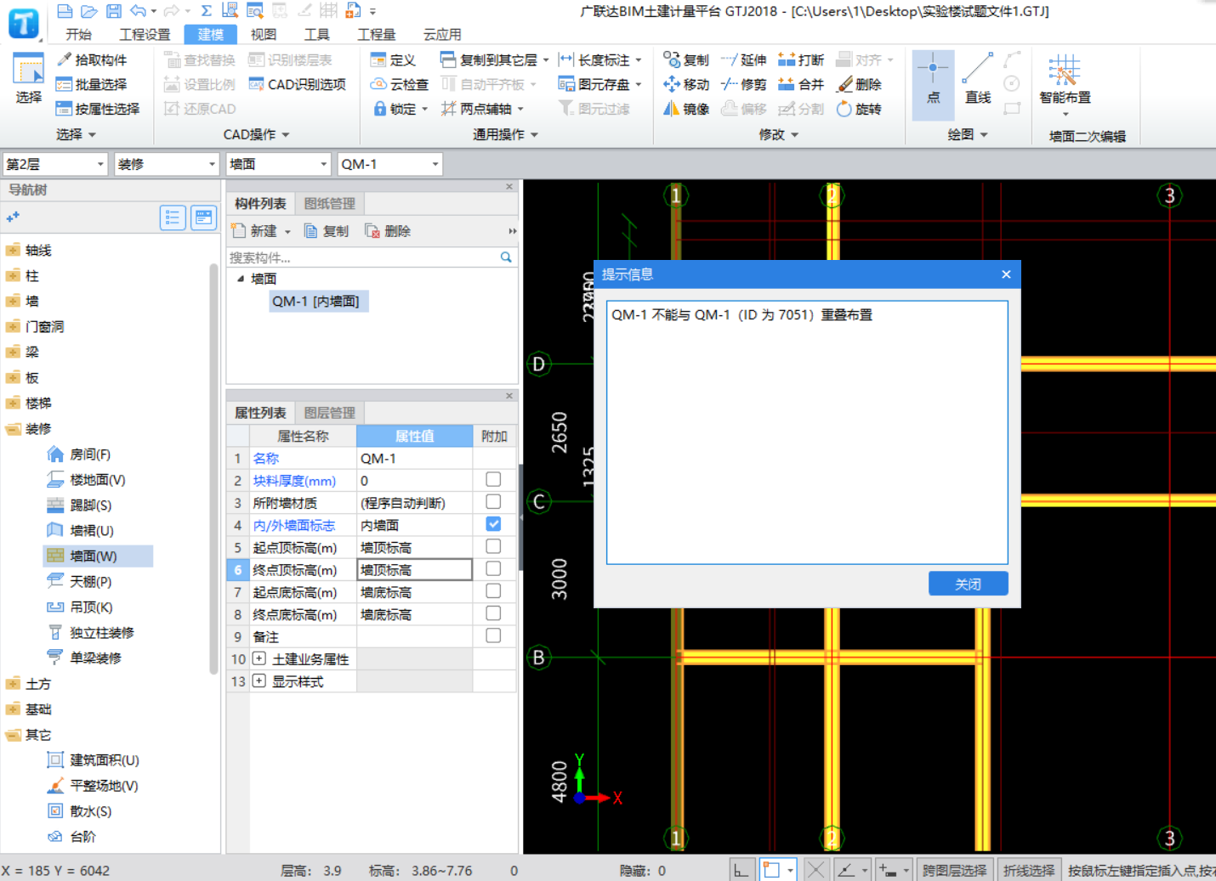Image resolution: width=1216 pixels, height=881 pixels.
Task: Choose 按属性选择 select by attribute
Action: [98, 109]
